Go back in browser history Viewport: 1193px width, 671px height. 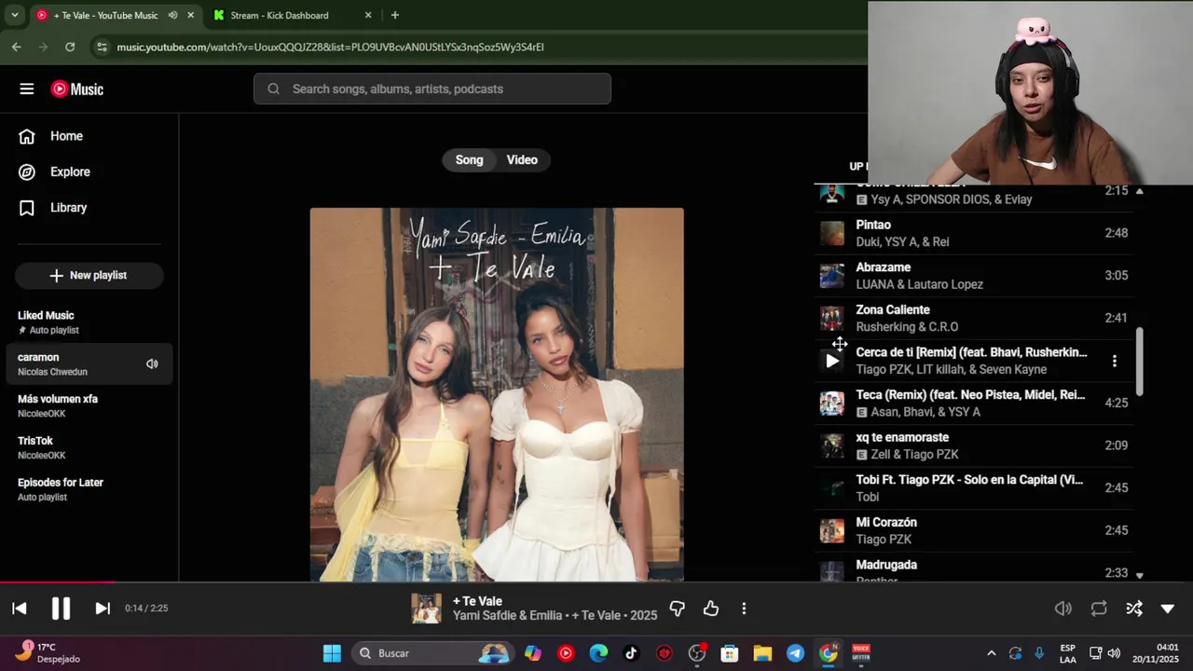click(x=17, y=47)
